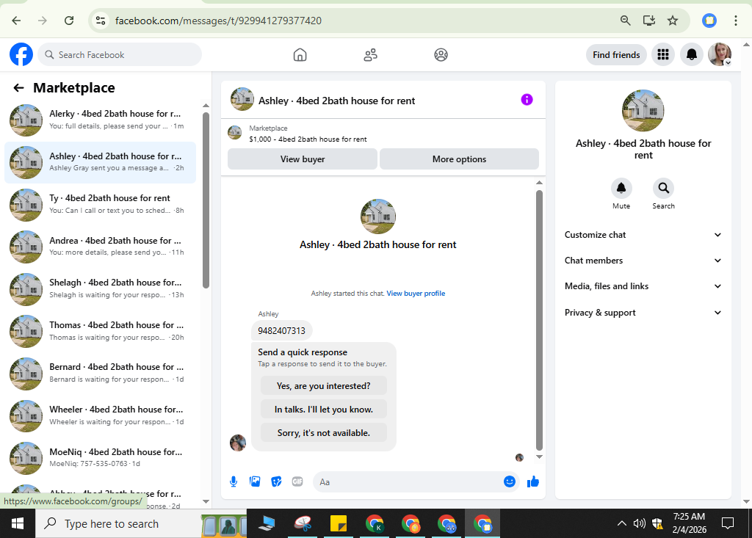Viewport: 752px width, 538px height.
Task: Open Windows Start button
Action: [x=18, y=523]
